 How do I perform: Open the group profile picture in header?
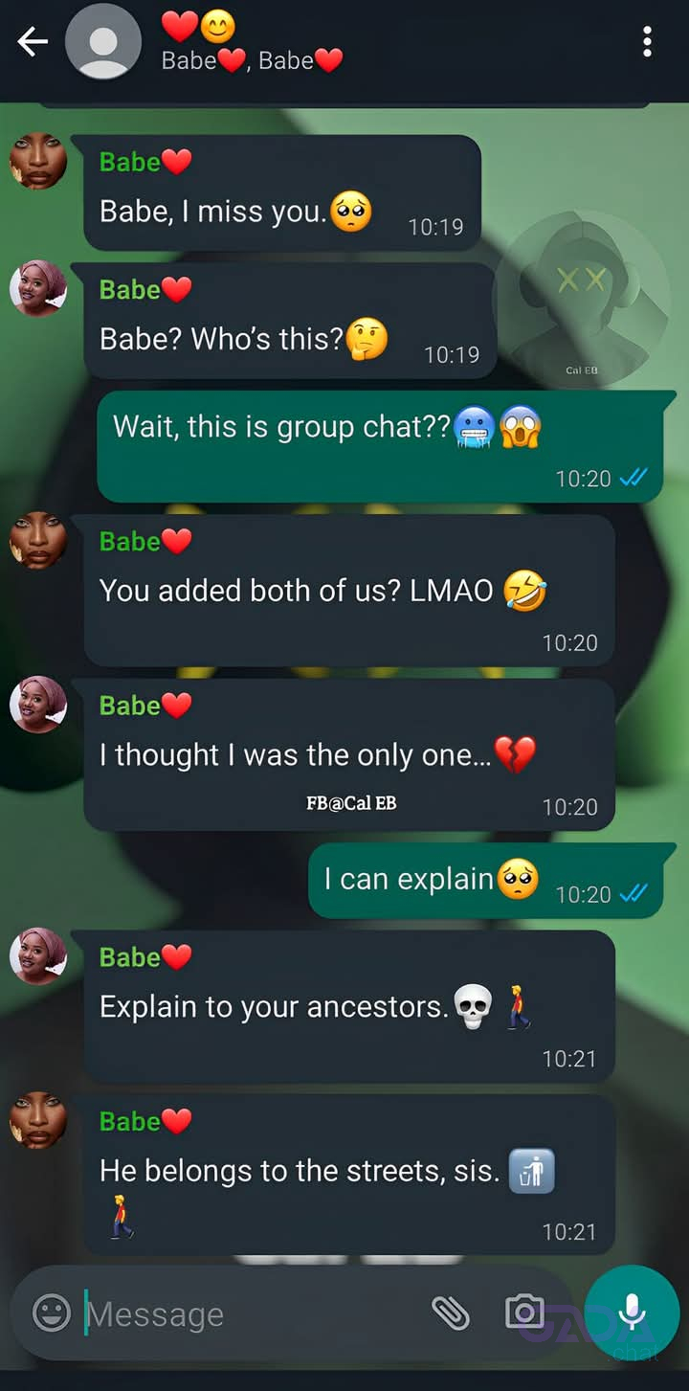pos(103,41)
